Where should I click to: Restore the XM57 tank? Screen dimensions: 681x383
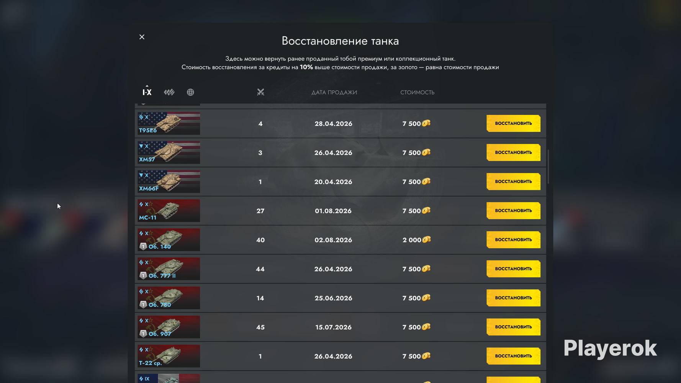click(x=513, y=152)
